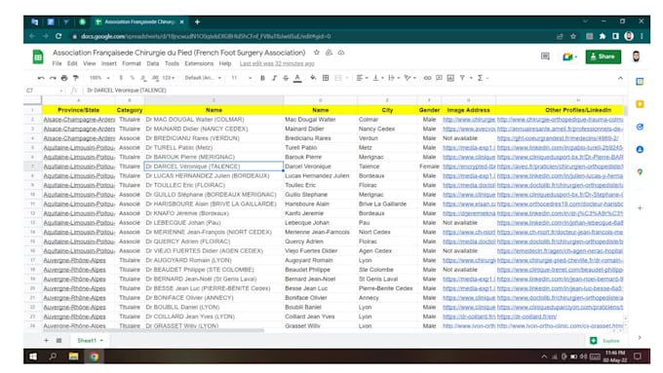
Task: Open last edit version history link
Action: tap(277, 63)
